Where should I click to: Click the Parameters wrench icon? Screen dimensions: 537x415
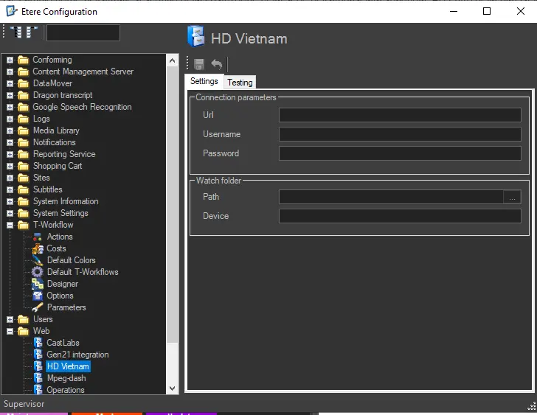pyautogui.click(x=38, y=307)
